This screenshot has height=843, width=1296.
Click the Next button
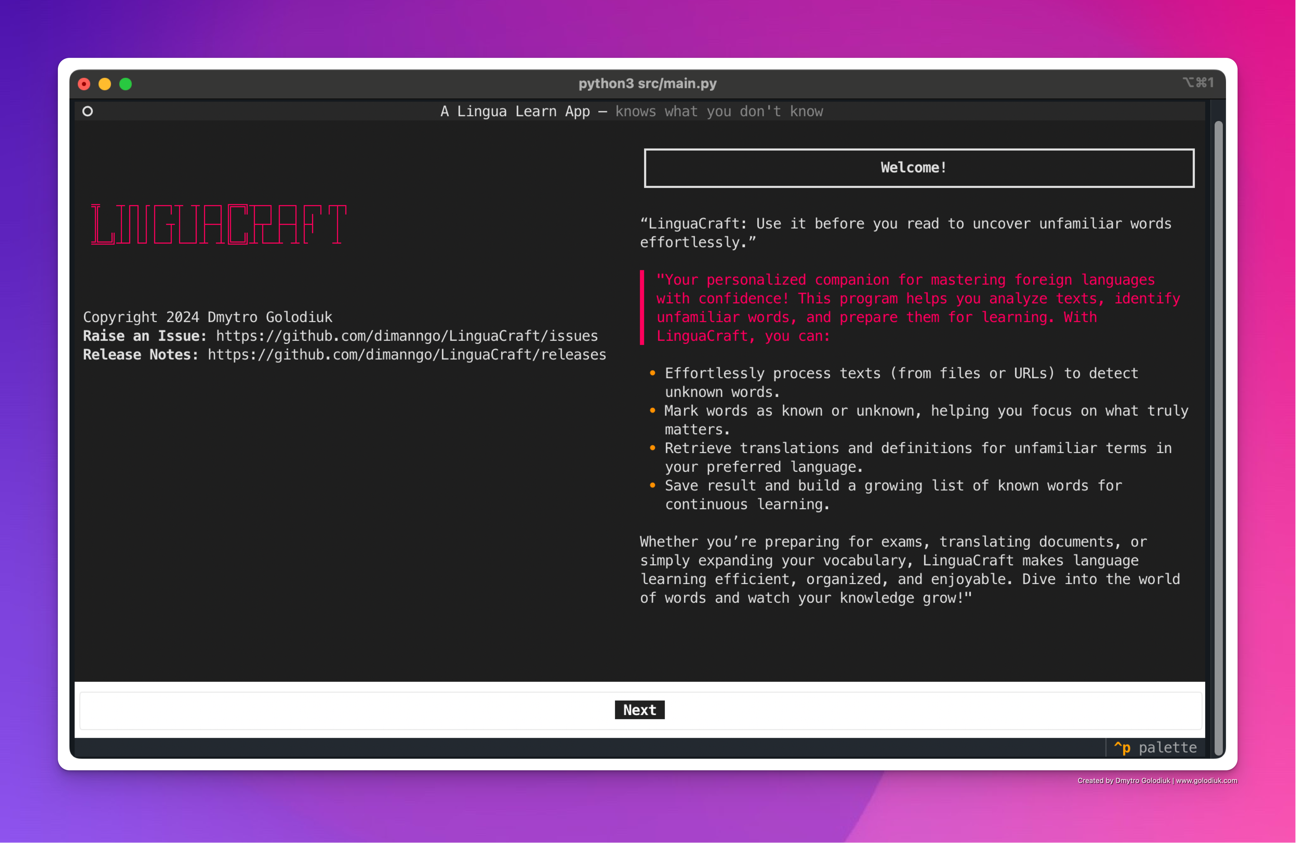click(x=639, y=710)
